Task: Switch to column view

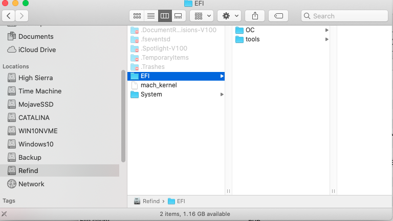Action: [x=165, y=16]
